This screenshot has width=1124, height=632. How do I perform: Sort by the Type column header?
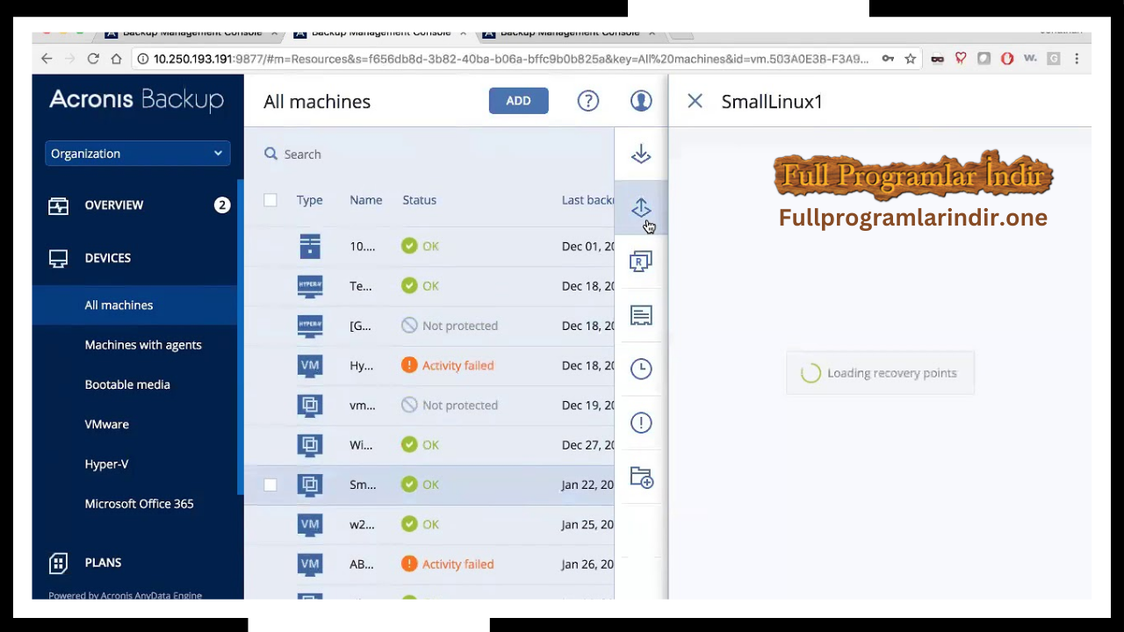pyautogui.click(x=309, y=200)
